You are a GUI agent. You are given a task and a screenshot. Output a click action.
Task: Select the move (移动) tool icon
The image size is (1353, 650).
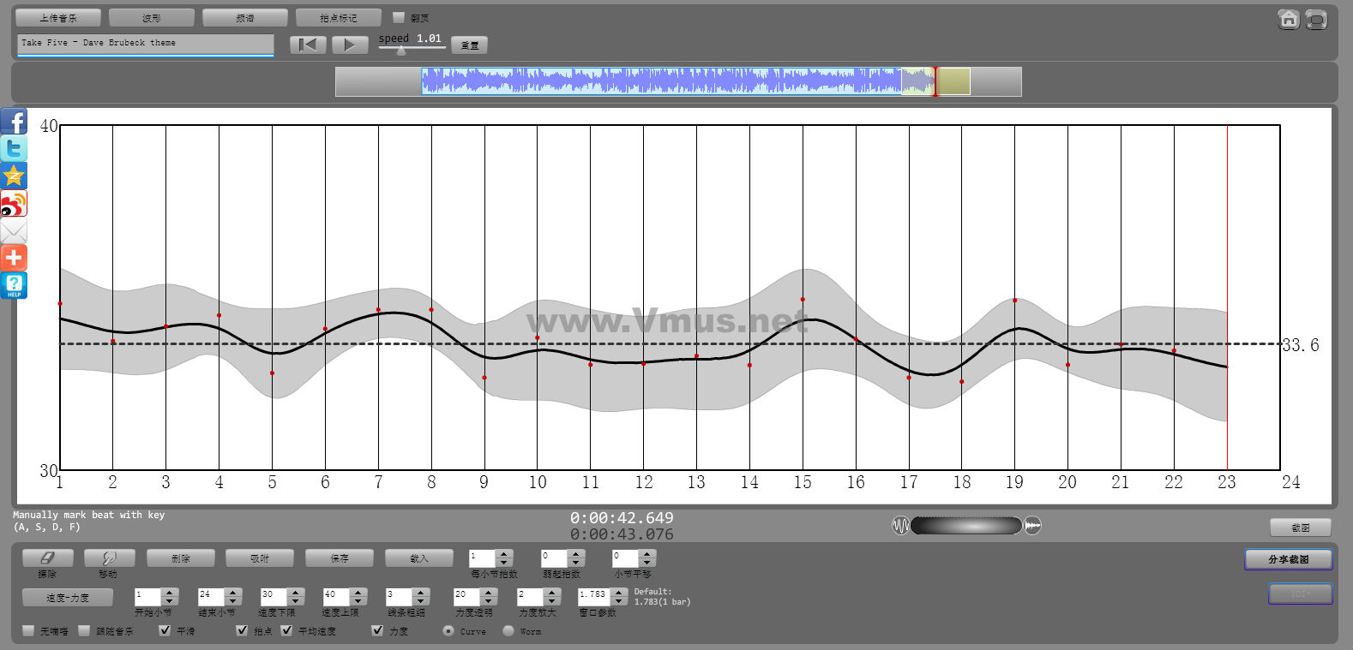pyautogui.click(x=109, y=558)
